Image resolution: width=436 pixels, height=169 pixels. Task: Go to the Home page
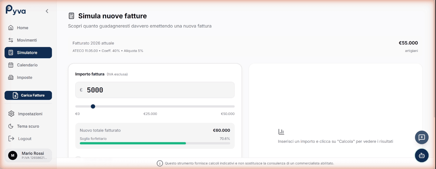point(22,28)
